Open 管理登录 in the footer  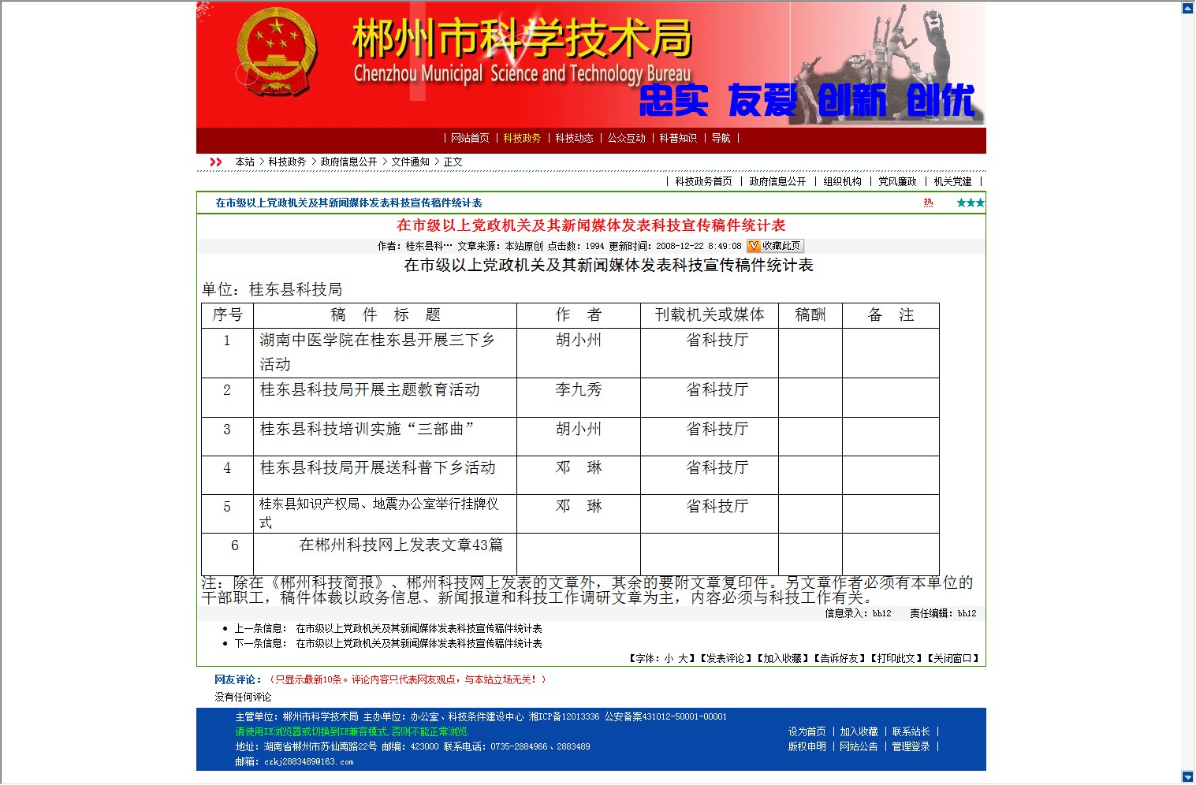pos(911,747)
